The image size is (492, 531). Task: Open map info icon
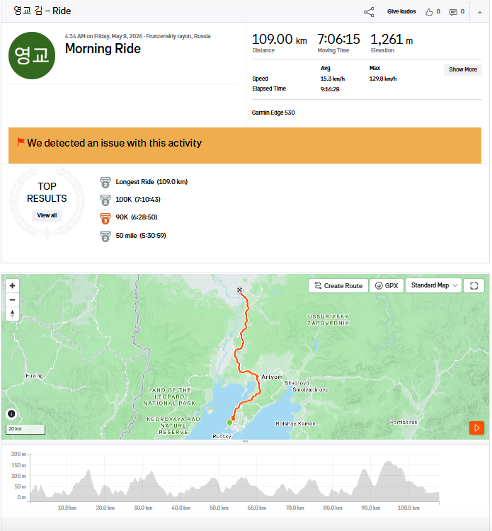coord(11,413)
